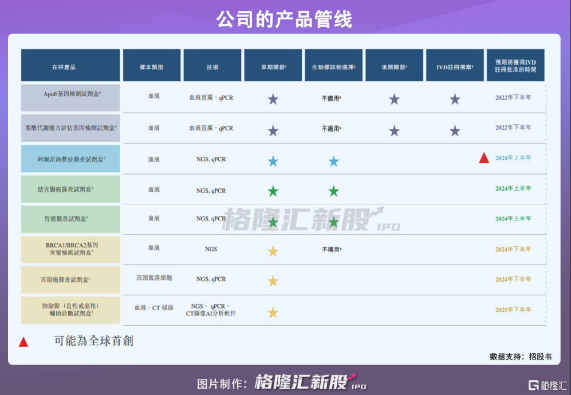Viewport: 571px width, 395px height.
Task: Click the blue biomarker star in Alzheimer's row
Action: (x=333, y=161)
